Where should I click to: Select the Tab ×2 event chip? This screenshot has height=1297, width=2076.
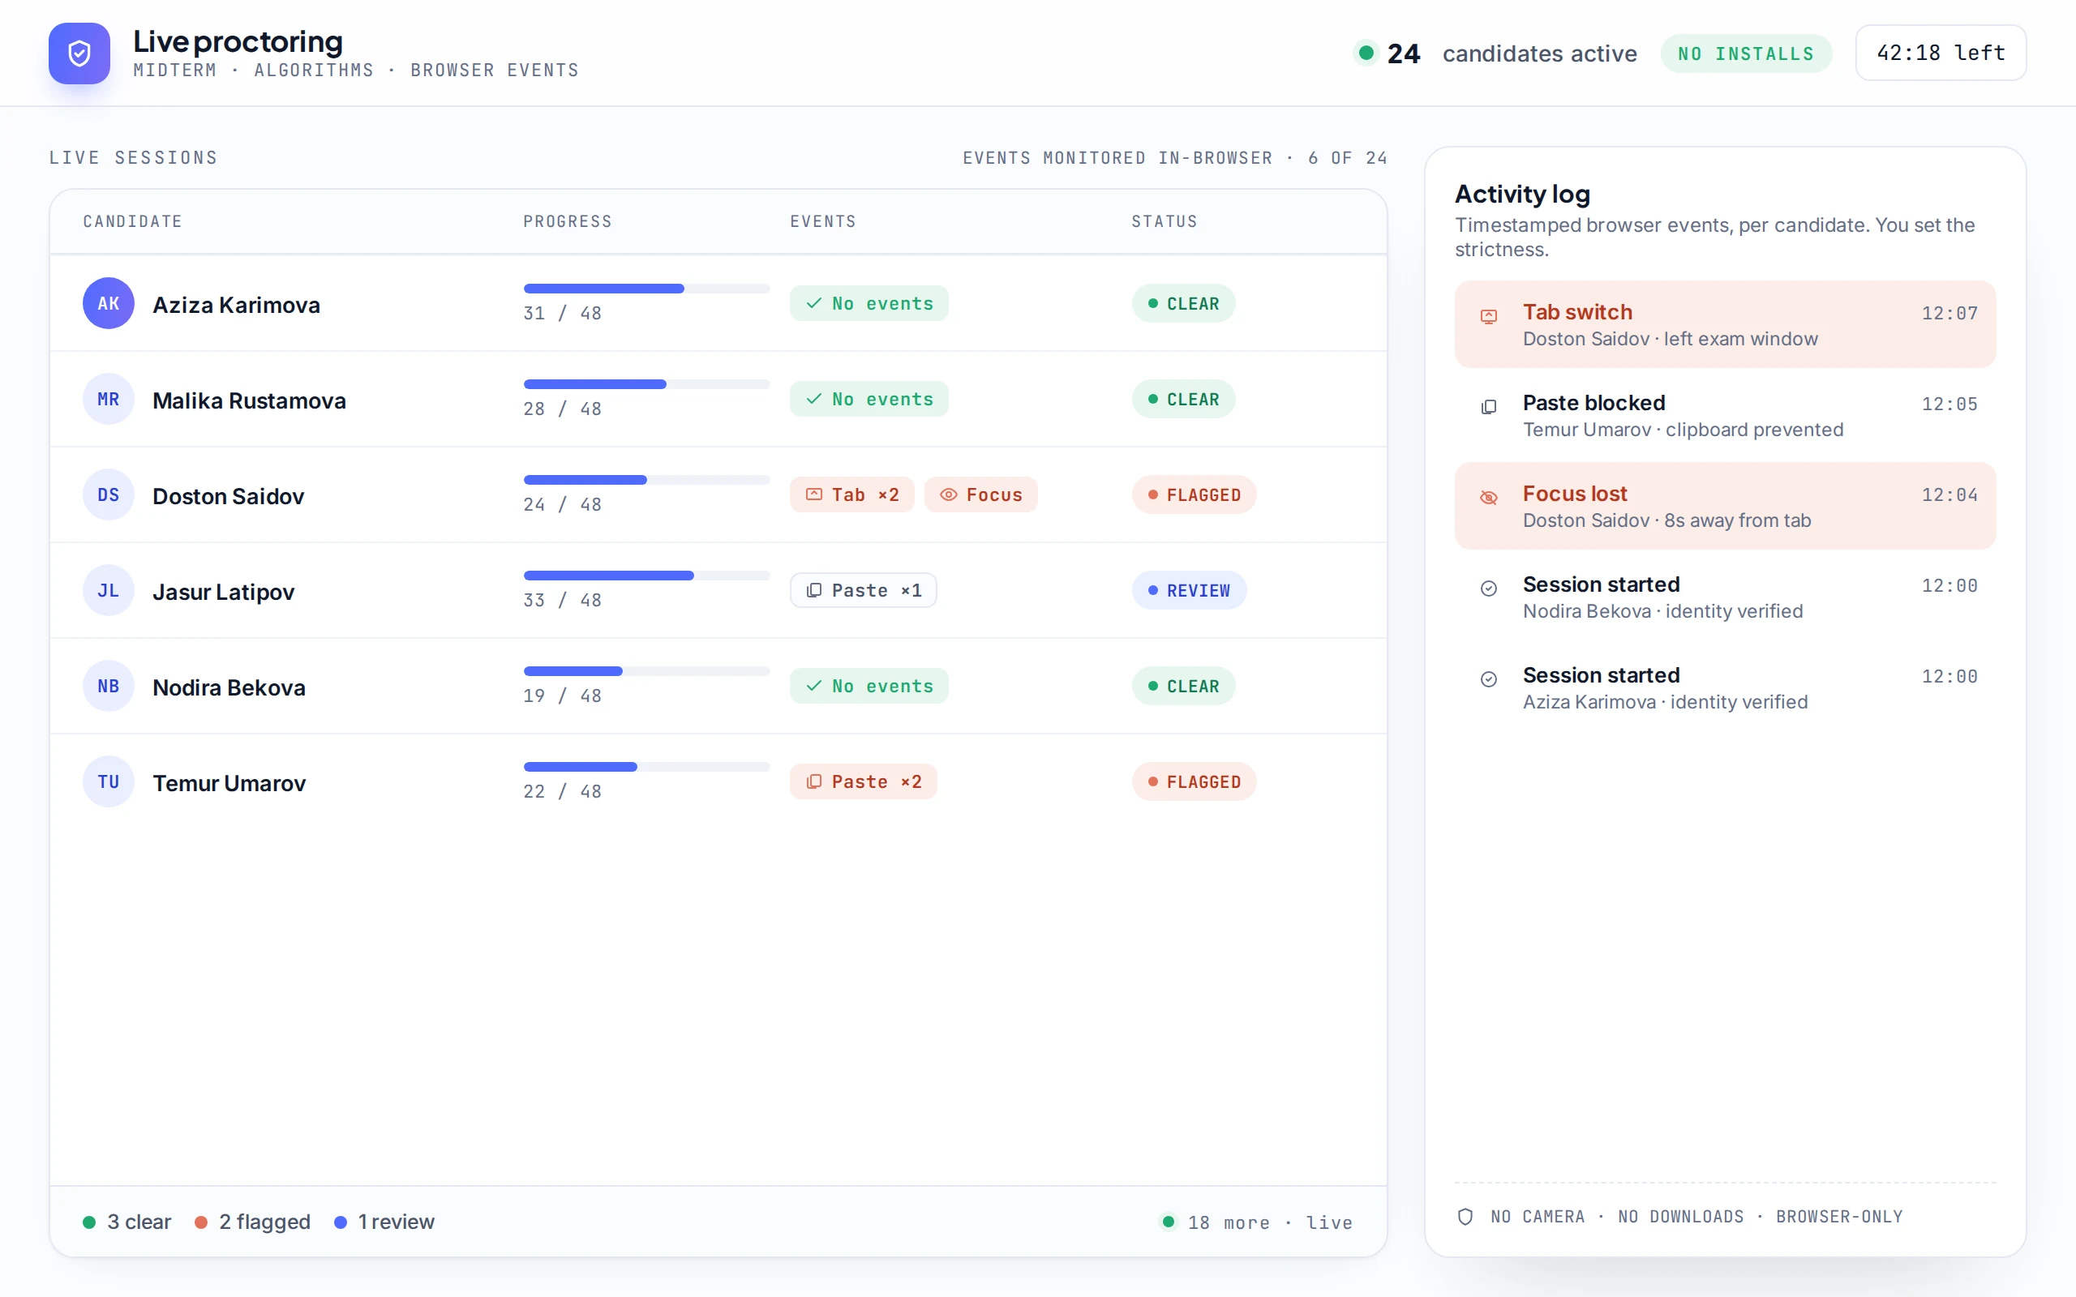(851, 495)
